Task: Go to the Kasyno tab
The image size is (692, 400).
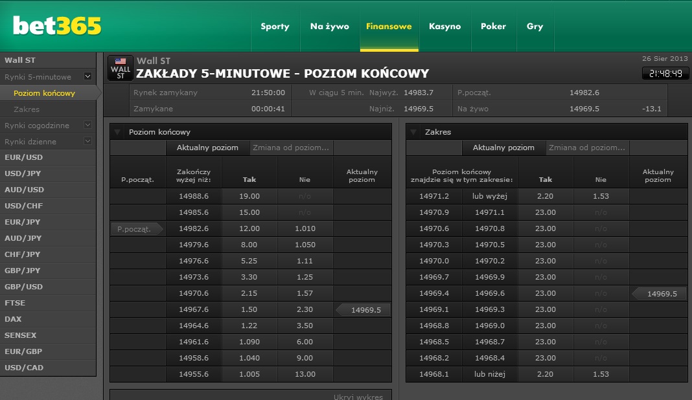Action: [445, 27]
